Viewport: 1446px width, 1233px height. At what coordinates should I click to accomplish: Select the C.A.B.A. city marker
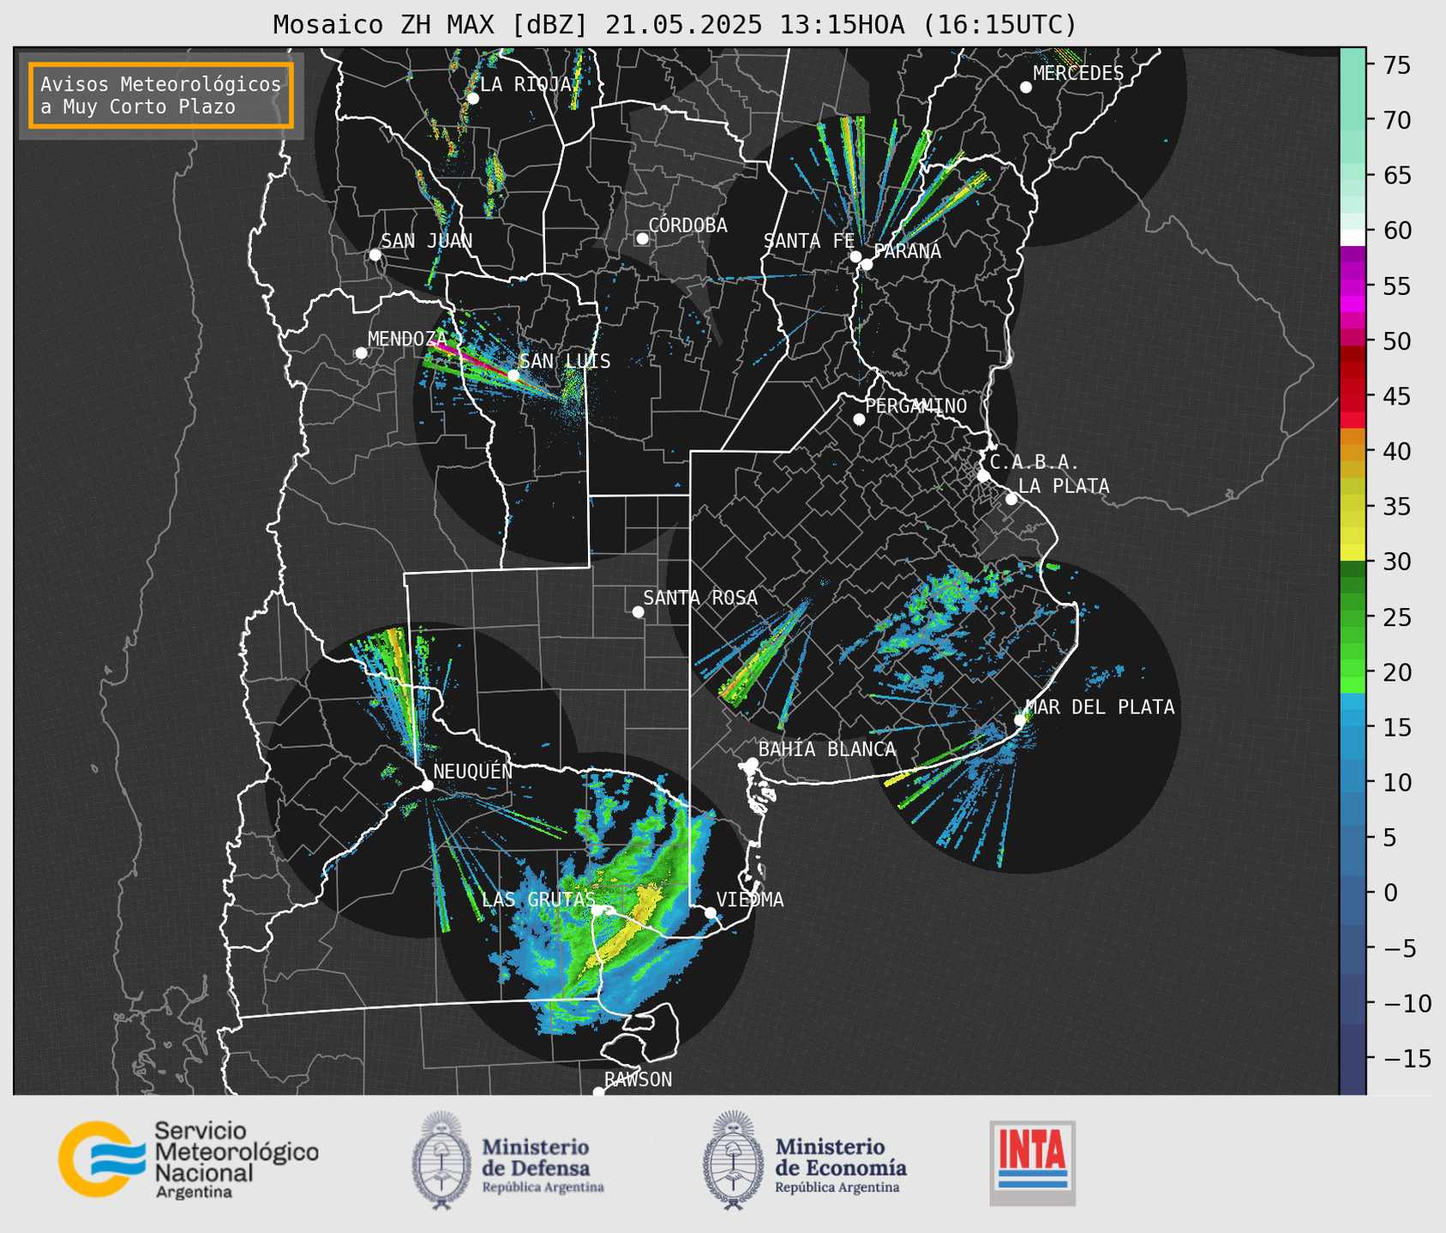[983, 476]
